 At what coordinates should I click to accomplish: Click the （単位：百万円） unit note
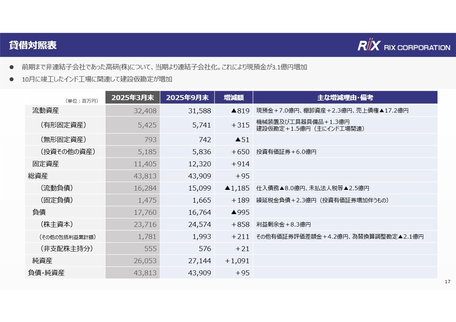pyautogui.click(x=82, y=101)
